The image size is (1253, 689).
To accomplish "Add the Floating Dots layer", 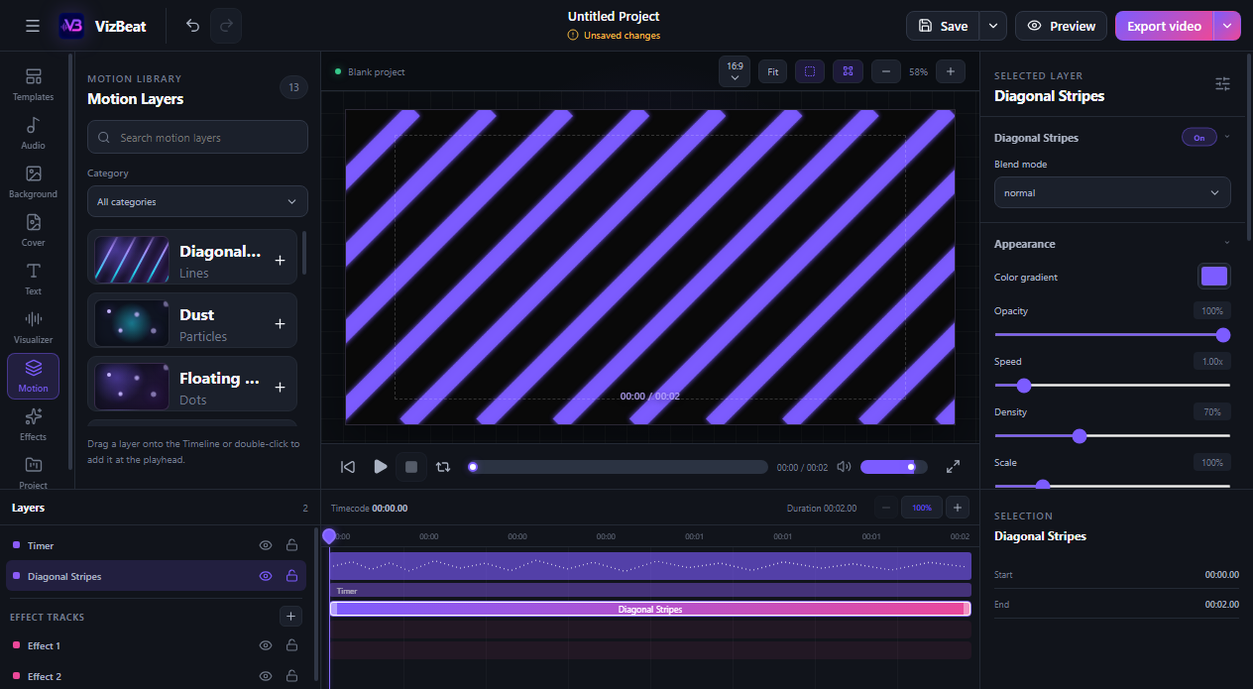I will (280, 387).
